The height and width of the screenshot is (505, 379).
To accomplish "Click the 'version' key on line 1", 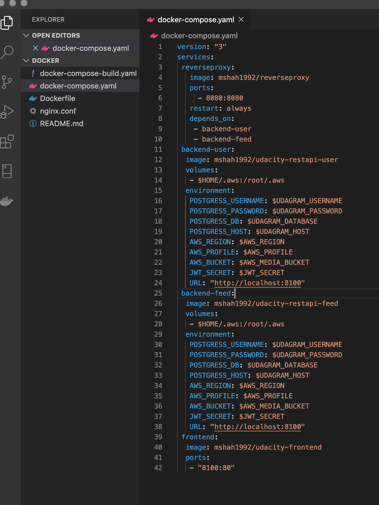I will (x=192, y=47).
